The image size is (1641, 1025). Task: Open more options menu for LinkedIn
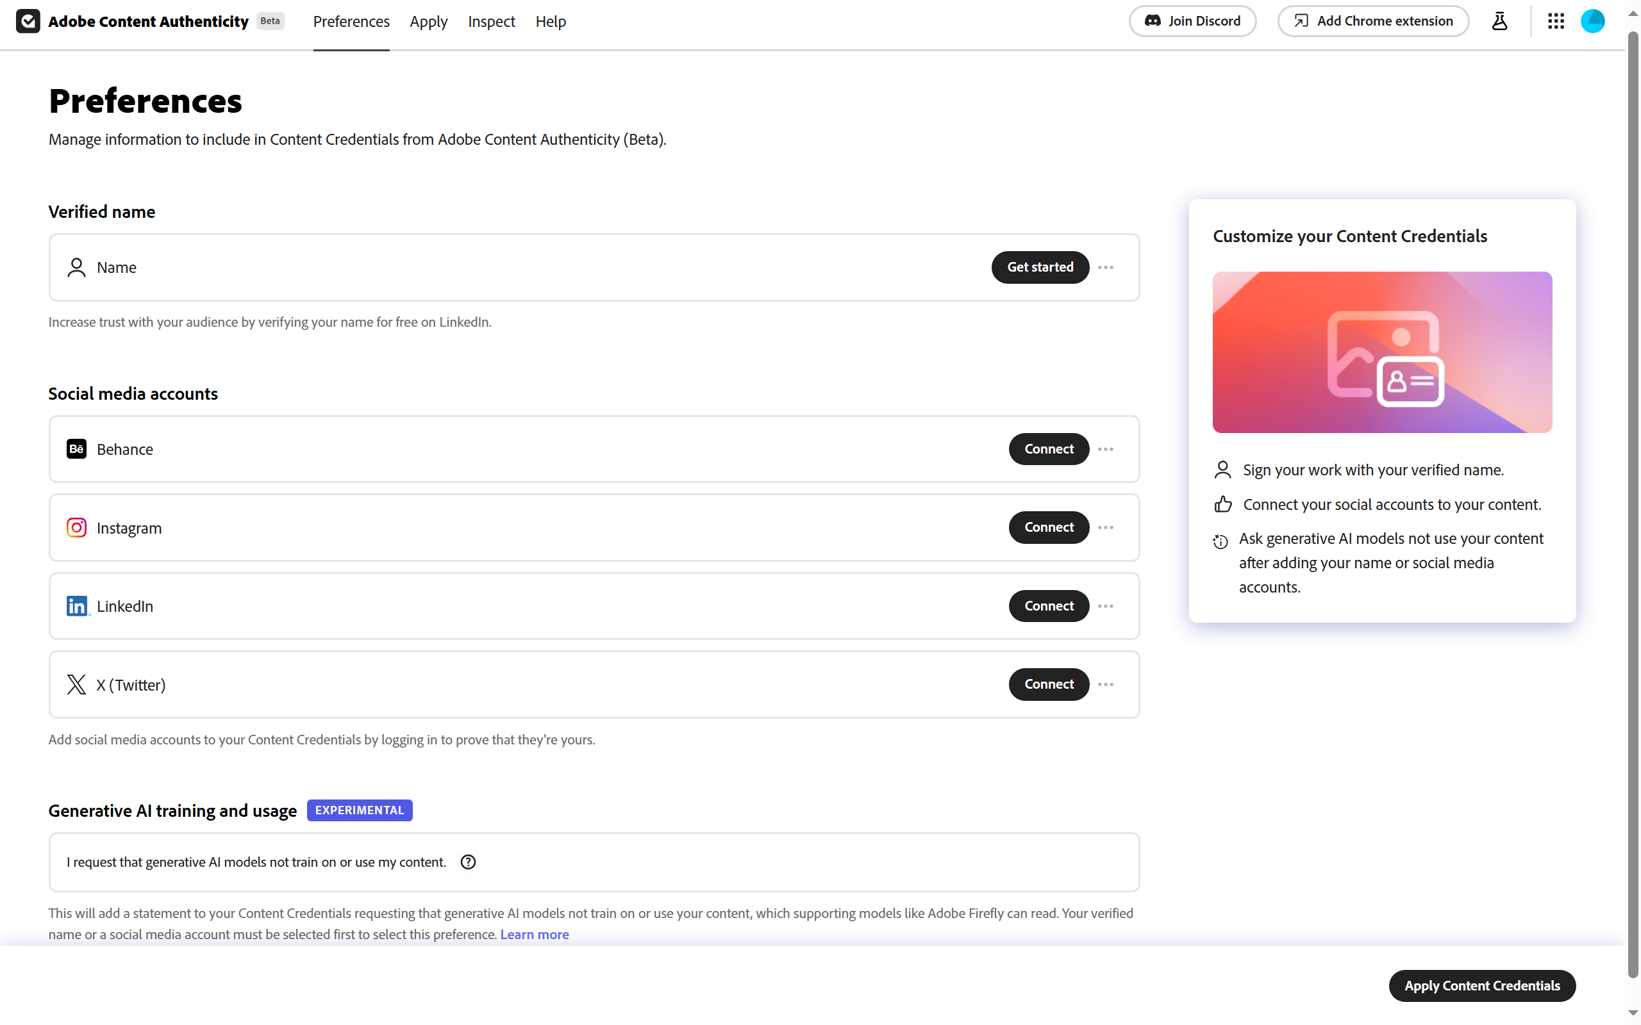click(1105, 606)
